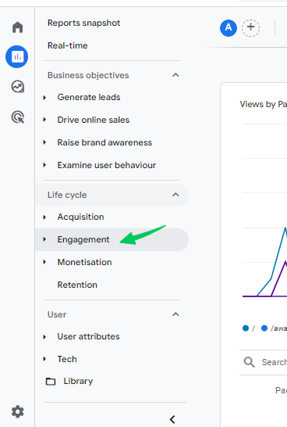The image size is (287, 427).
Task: Expand the User attributes triangle
Action: pyautogui.click(x=44, y=337)
